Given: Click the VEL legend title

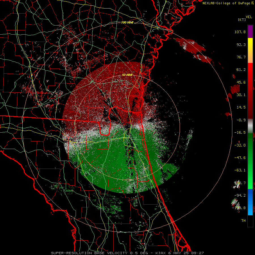Looking at the screenshot, I should (249, 17).
